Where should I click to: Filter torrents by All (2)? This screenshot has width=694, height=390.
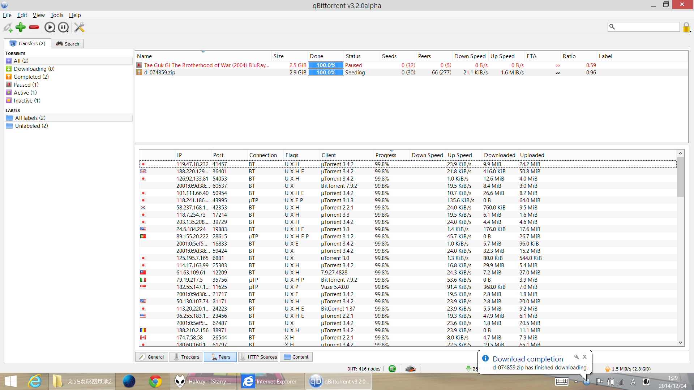(x=69, y=61)
